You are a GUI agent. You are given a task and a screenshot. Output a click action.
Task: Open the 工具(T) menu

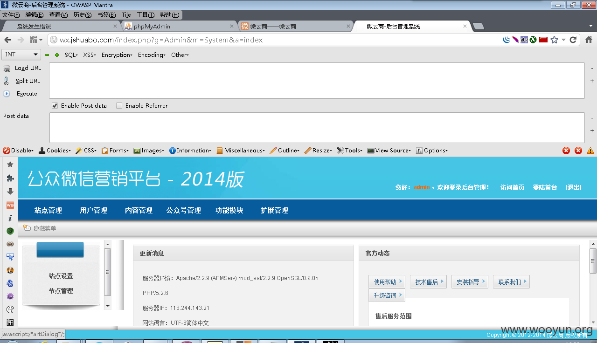pos(146,15)
